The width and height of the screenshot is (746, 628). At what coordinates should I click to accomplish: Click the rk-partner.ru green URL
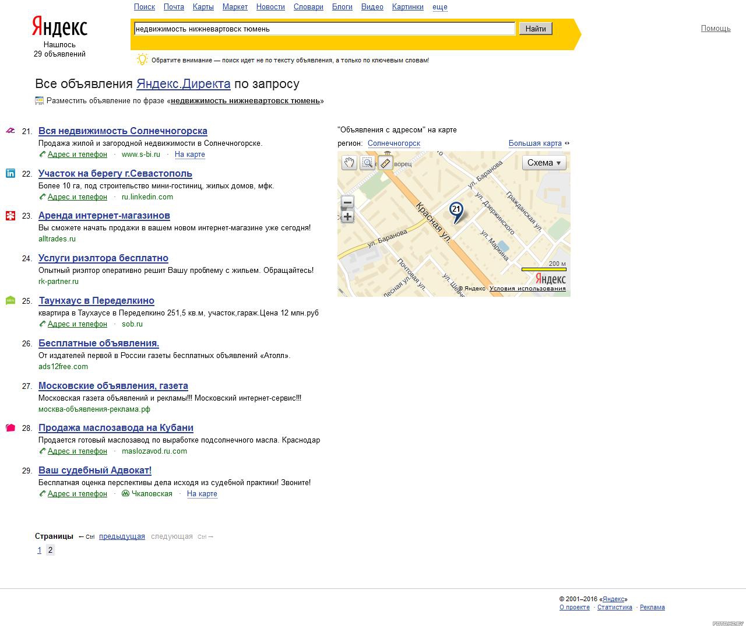58,281
